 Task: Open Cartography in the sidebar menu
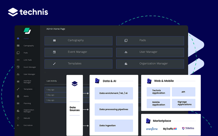[x=29, y=46]
